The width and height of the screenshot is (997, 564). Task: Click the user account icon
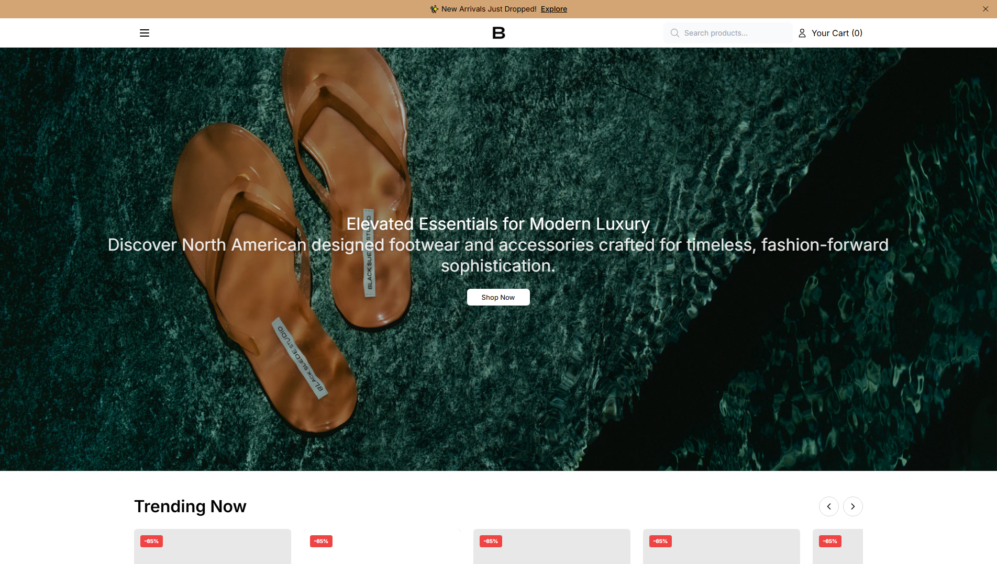[x=802, y=33]
